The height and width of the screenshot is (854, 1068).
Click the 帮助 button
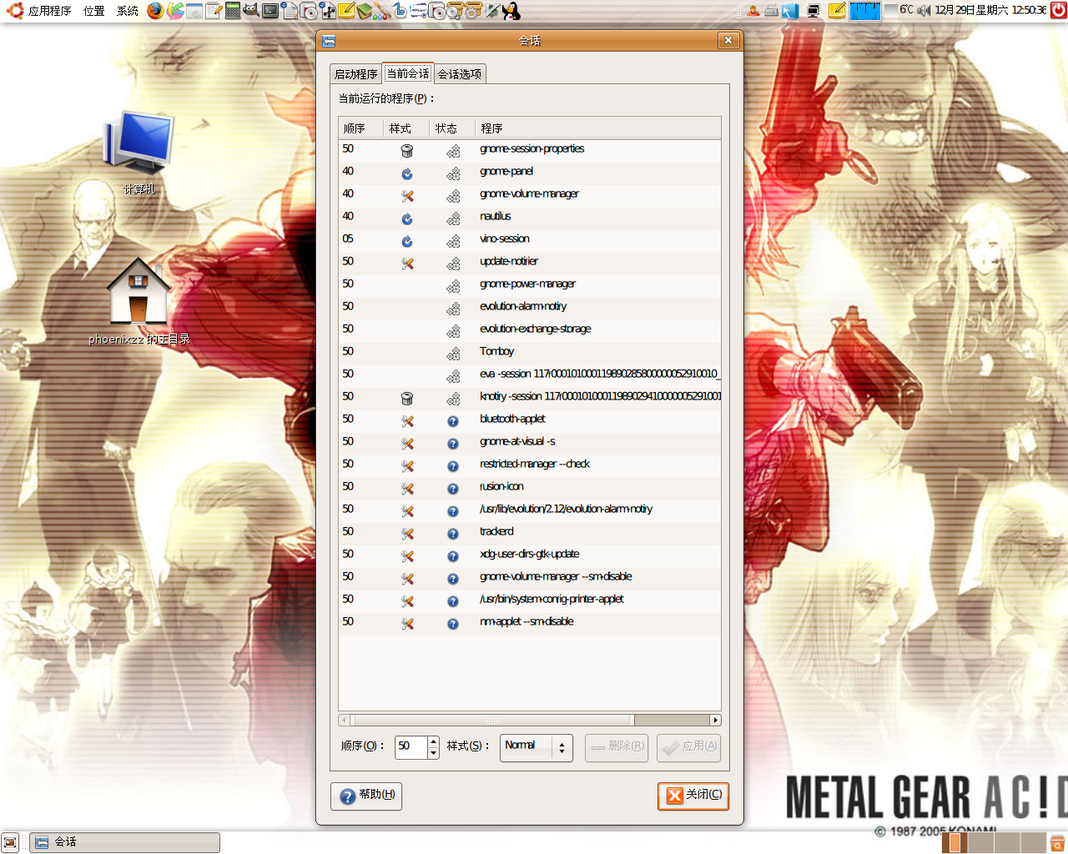(x=366, y=796)
